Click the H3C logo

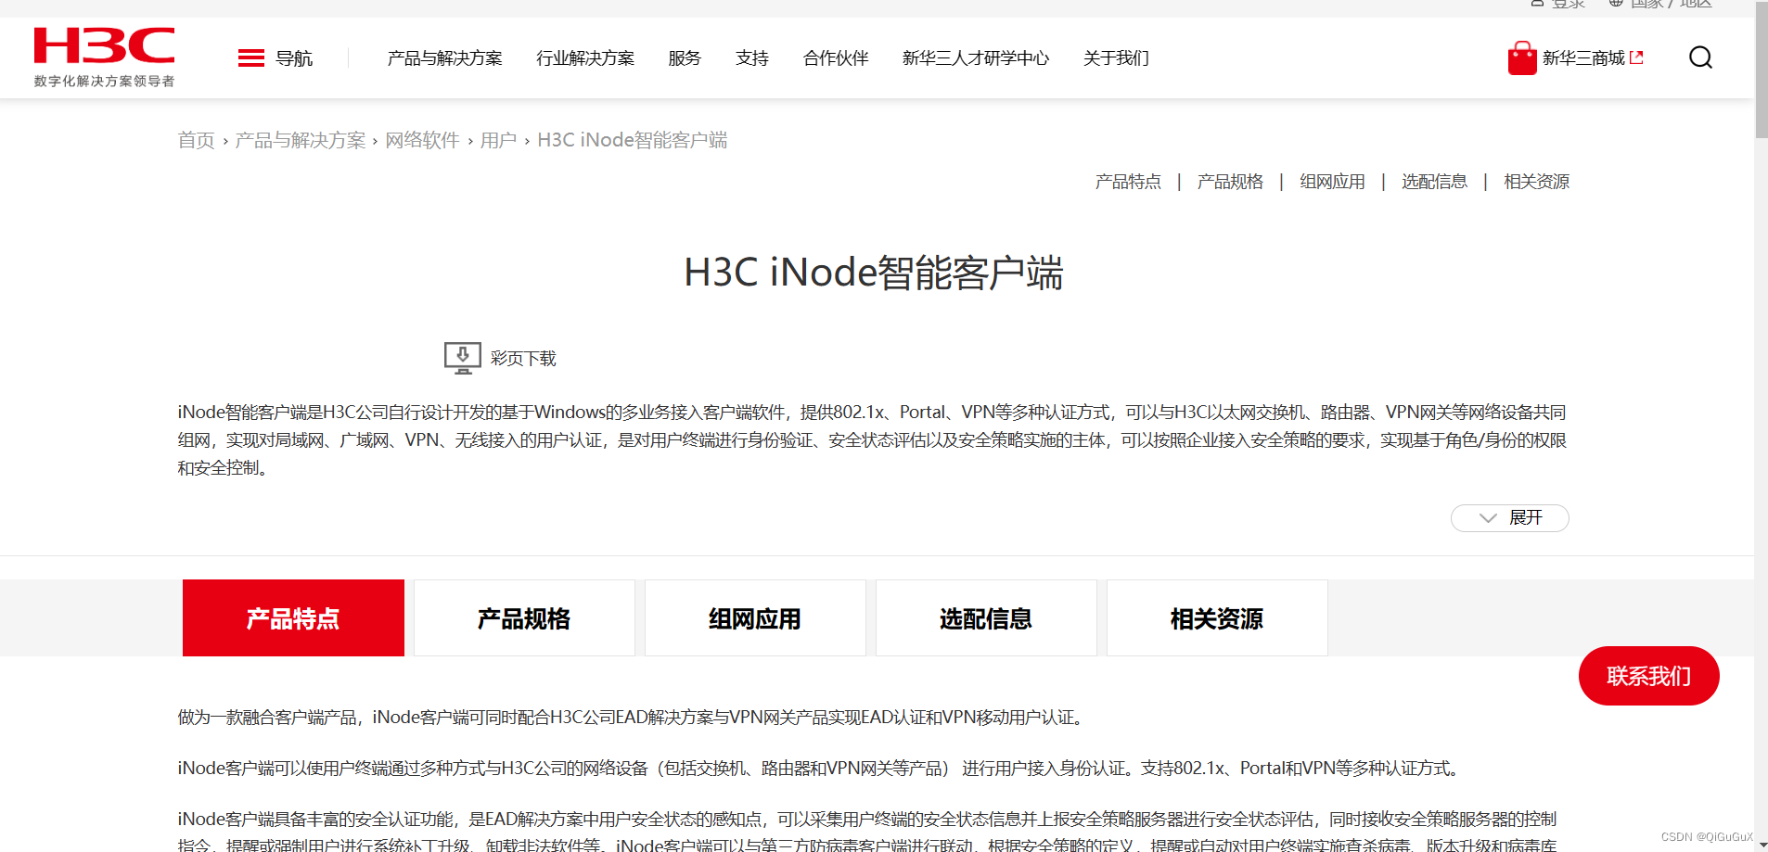[x=104, y=46]
